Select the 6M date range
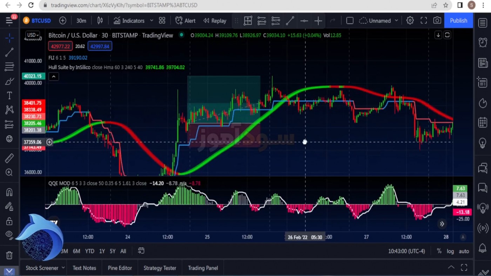This screenshot has width=491, height=276. (x=76, y=251)
